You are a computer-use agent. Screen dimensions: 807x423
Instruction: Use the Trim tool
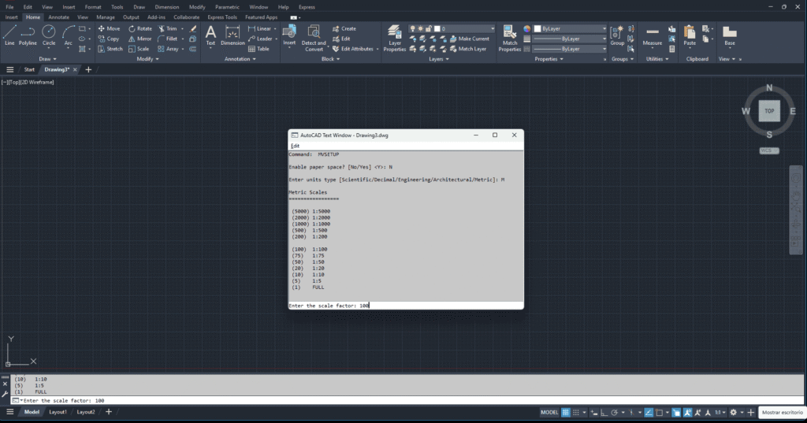click(x=167, y=29)
